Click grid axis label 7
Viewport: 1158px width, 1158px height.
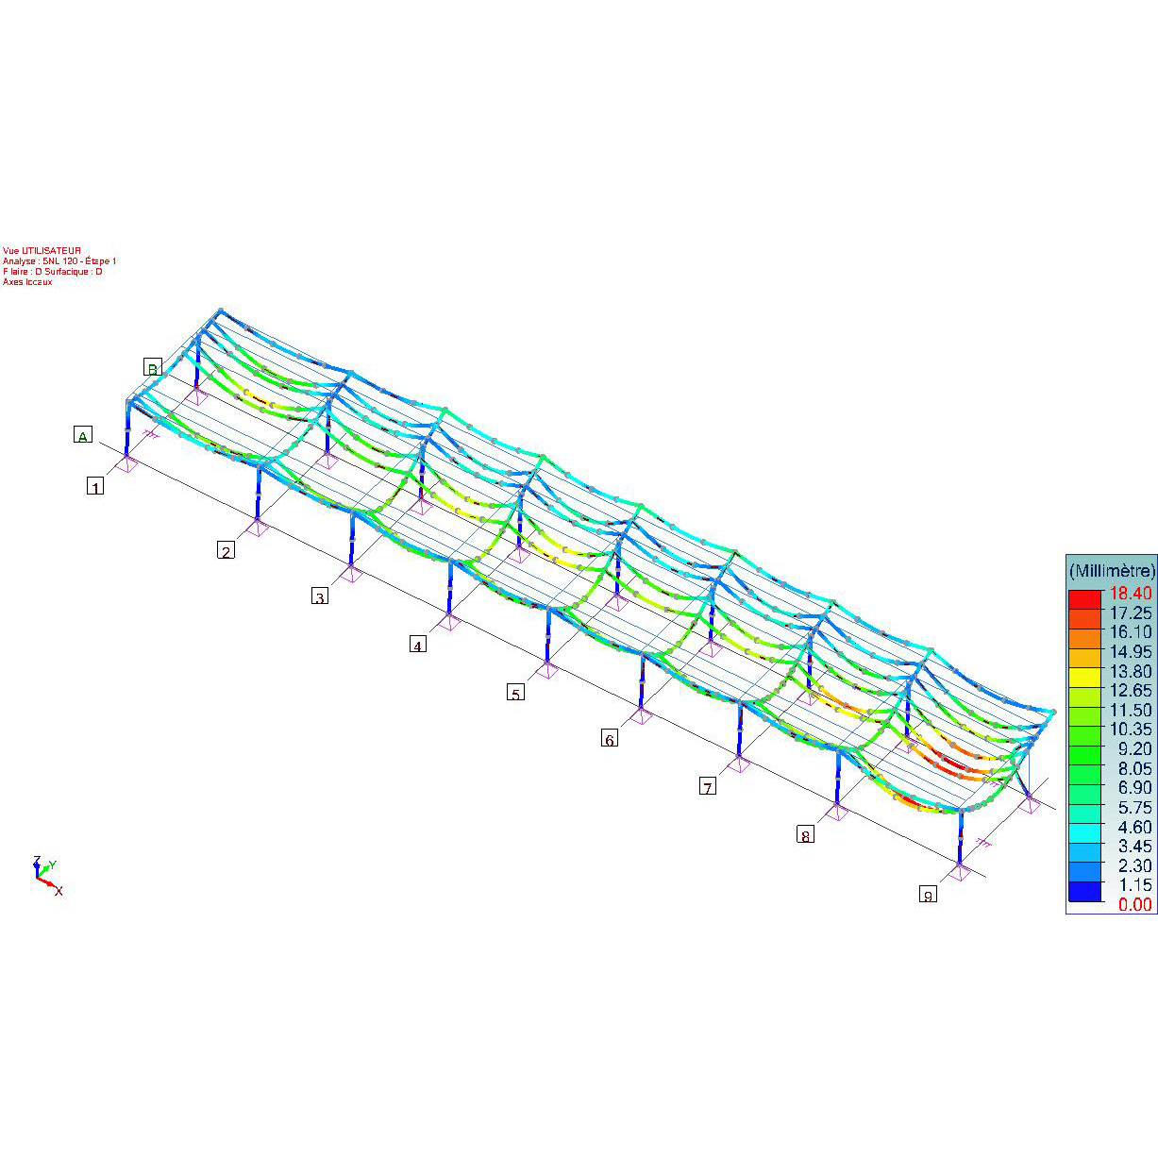click(x=707, y=786)
